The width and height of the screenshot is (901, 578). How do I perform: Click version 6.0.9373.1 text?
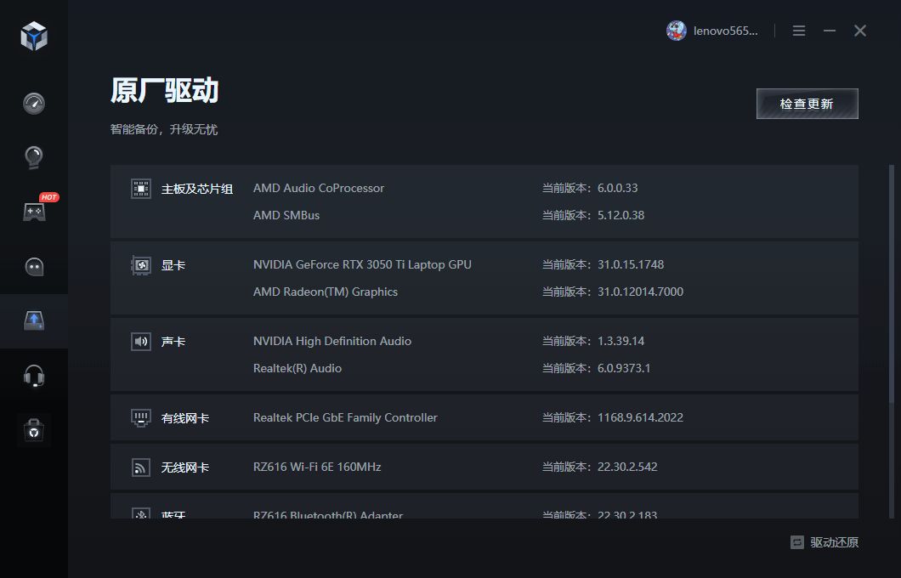[623, 368]
